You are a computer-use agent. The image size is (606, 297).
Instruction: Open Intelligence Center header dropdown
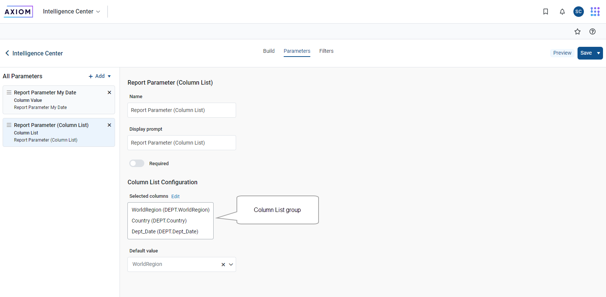pos(72,12)
